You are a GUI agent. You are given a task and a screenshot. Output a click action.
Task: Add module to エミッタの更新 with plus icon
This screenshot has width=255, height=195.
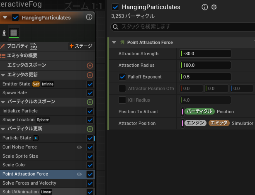90,75
